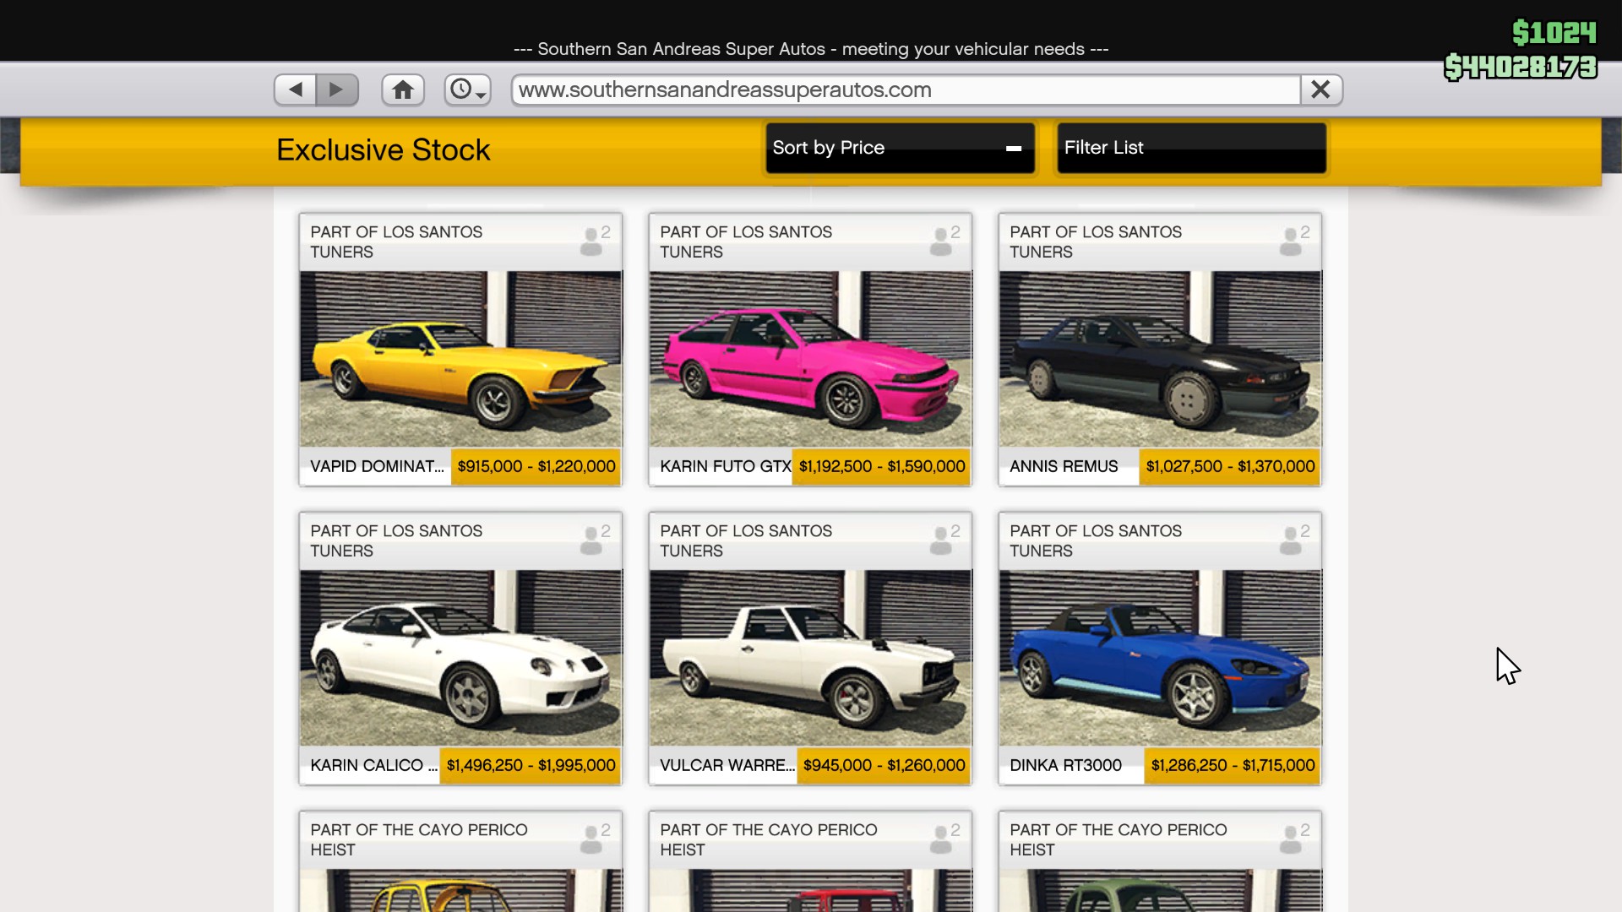1622x912 pixels.
Task: Click the minus icon in Sort by Price
Action: click(x=1014, y=149)
